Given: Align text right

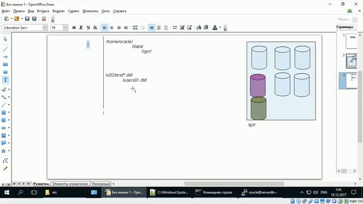Looking at the screenshot, I should (119, 28).
